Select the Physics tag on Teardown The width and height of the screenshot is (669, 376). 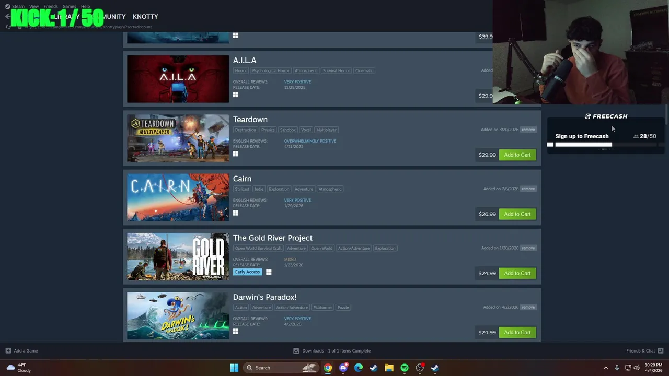click(x=268, y=130)
